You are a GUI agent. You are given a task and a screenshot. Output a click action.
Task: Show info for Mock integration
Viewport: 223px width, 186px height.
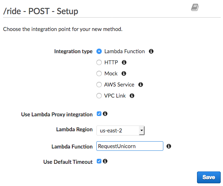[124, 73]
